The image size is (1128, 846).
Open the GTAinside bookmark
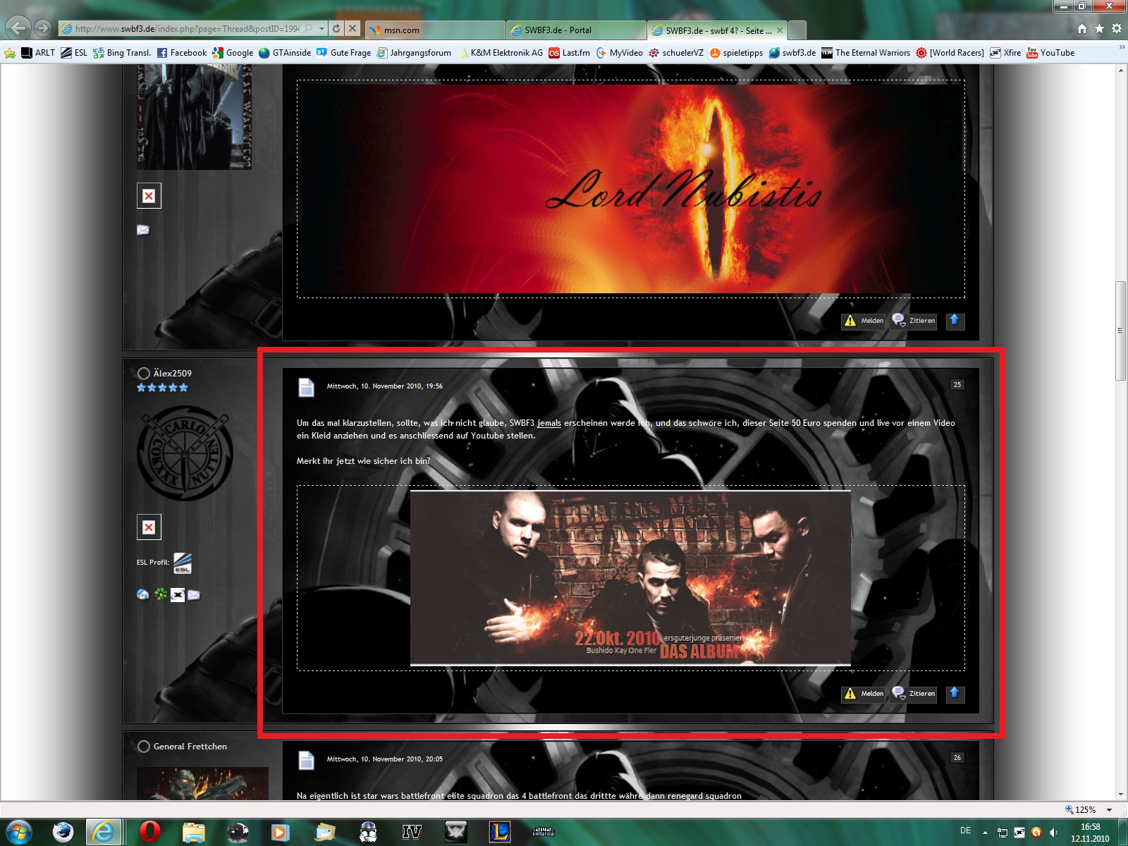[x=285, y=53]
